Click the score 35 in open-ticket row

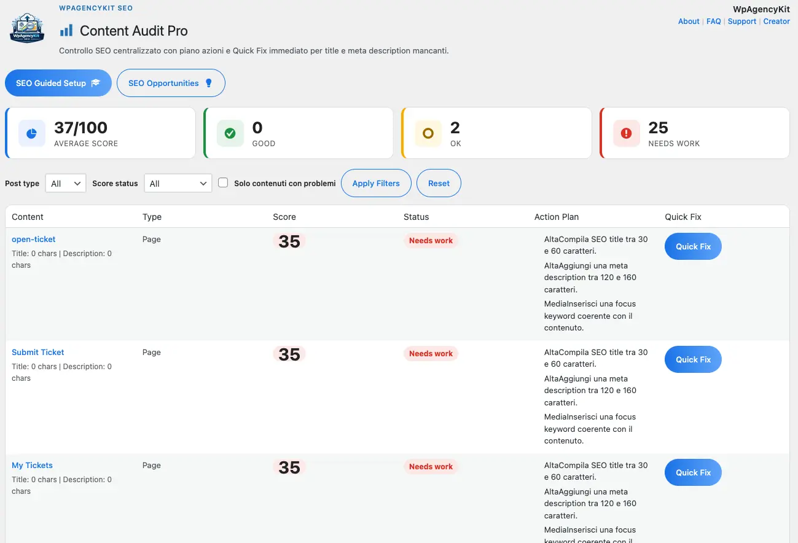click(x=289, y=241)
